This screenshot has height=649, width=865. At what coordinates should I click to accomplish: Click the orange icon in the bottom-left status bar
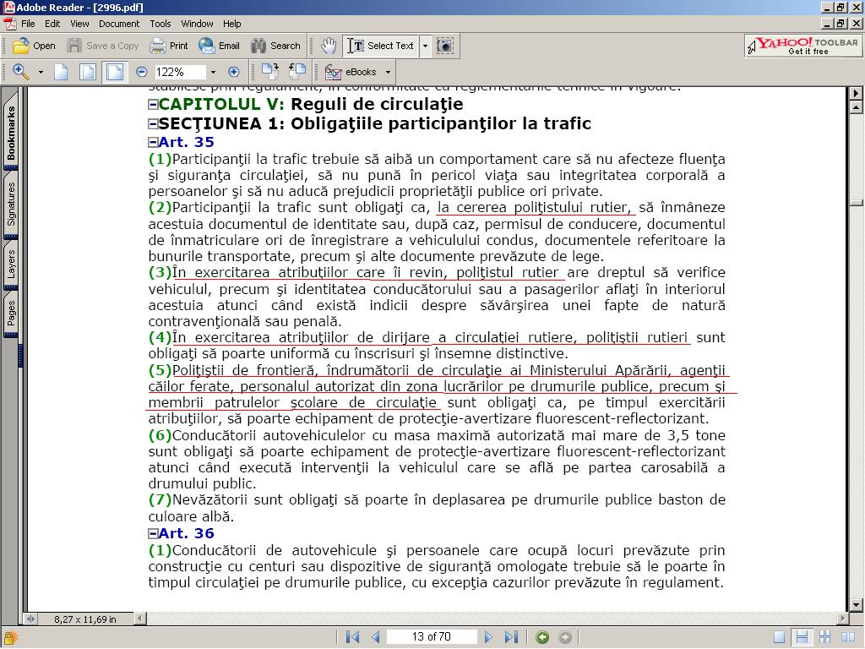click(x=10, y=637)
